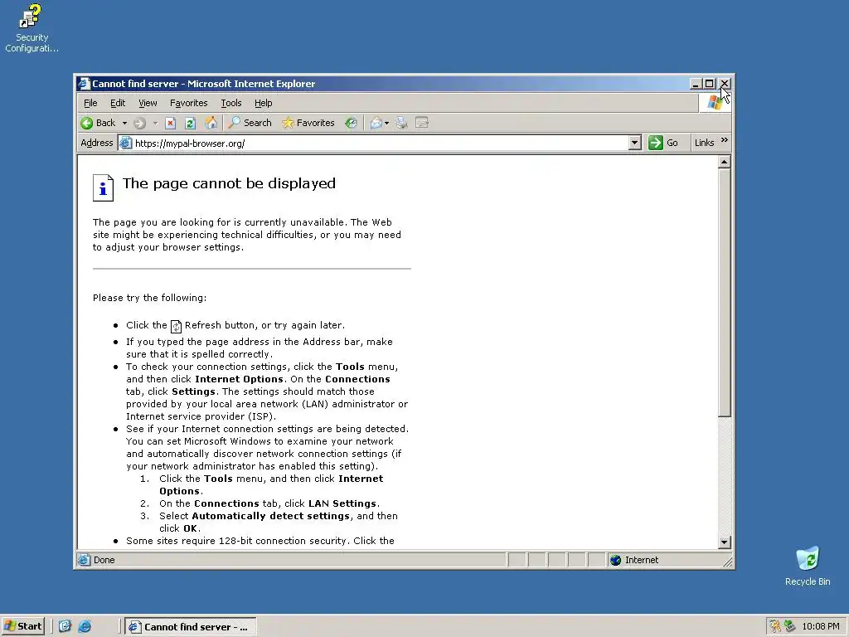Launch Internet Explorer from quick launch

pos(85,626)
